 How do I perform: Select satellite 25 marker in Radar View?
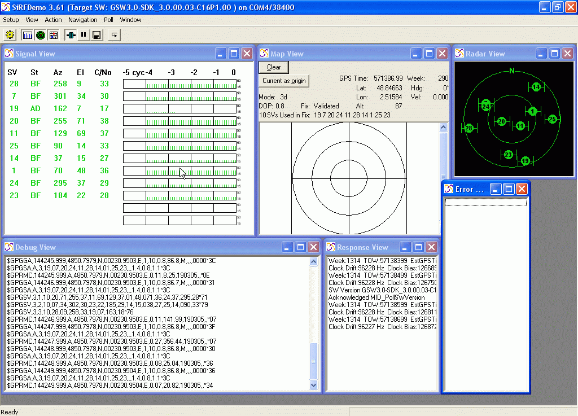(x=552, y=119)
